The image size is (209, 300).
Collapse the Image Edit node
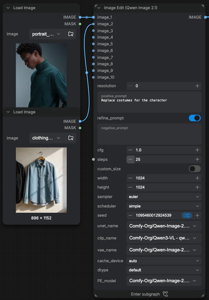point(99,8)
